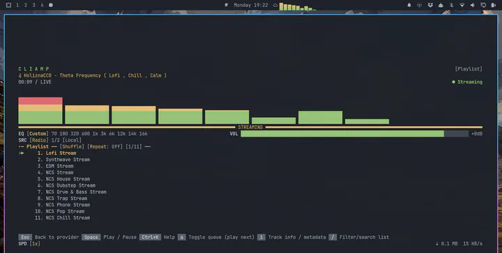The width and height of the screenshot is (502, 253).
Task: Switch to workspace 1
Action: coord(17,5)
